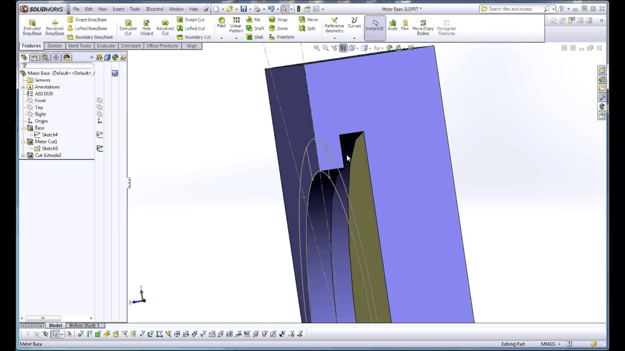The image size is (625, 351).
Task: Click the feature tree filter field
Action: (x=57, y=65)
